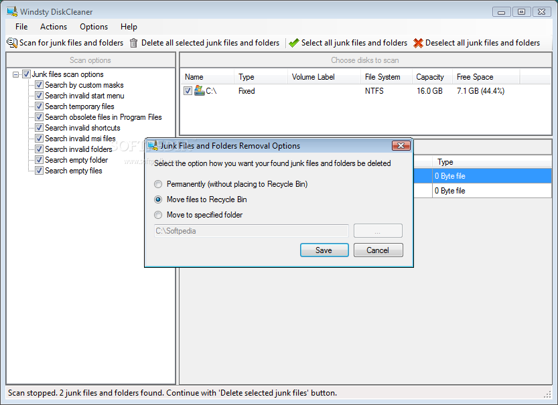Image resolution: width=558 pixels, height=405 pixels.
Task: Uncheck Search empty folder
Action: coord(39,159)
